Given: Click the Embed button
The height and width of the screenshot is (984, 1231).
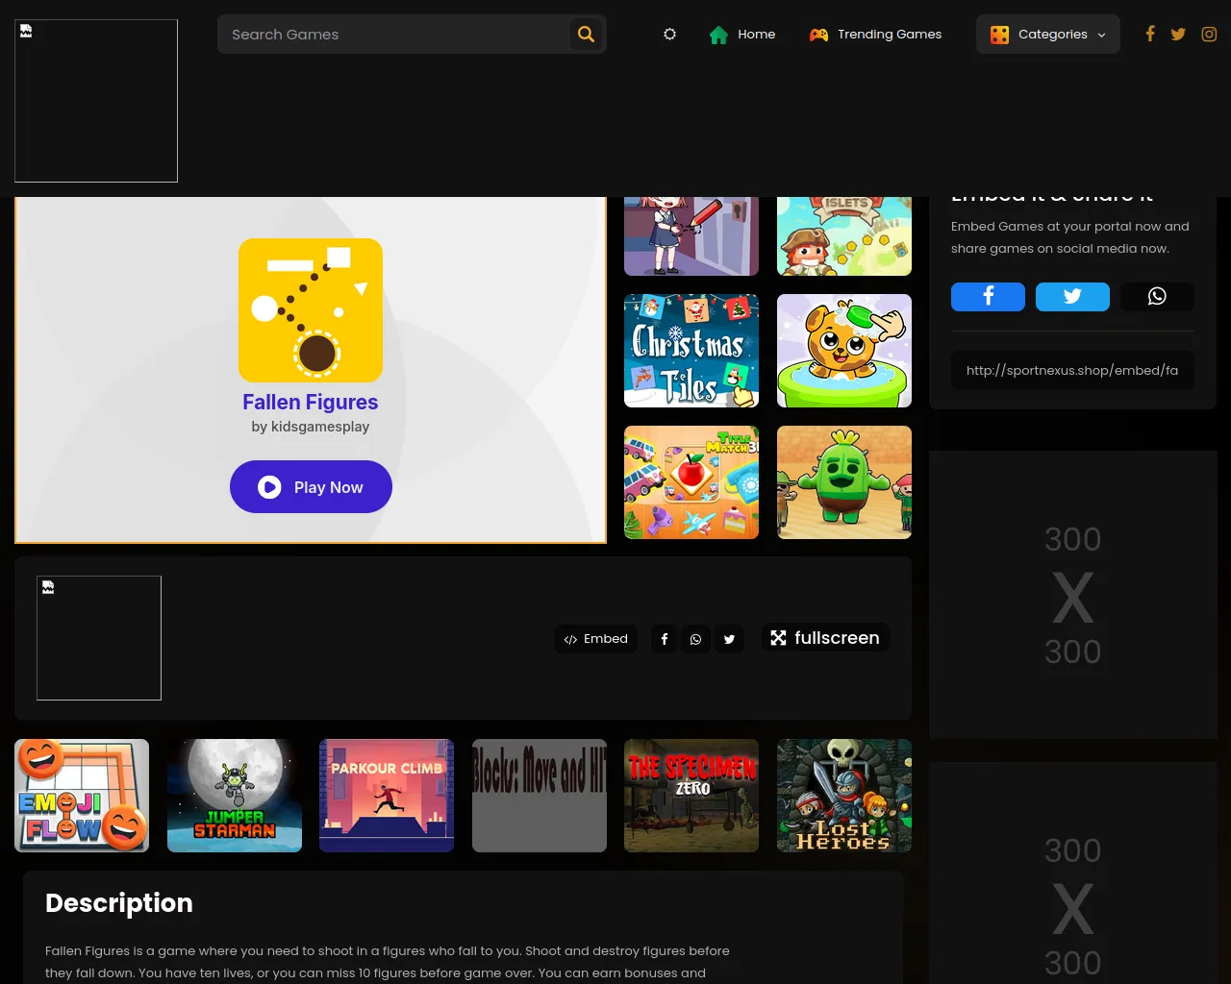Looking at the screenshot, I should pos(595,639).
